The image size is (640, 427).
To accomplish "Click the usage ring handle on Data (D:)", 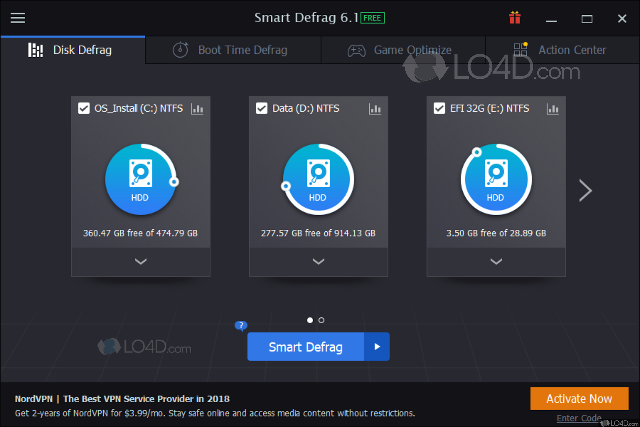I will 286,186.
